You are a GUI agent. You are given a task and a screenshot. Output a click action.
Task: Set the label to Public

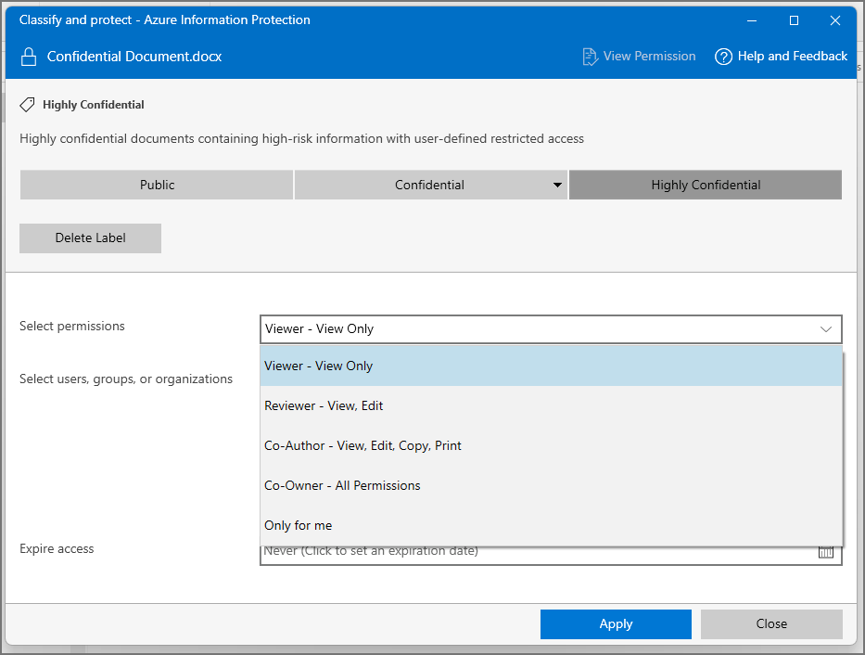pyautogui.click(x=157, y=185)
